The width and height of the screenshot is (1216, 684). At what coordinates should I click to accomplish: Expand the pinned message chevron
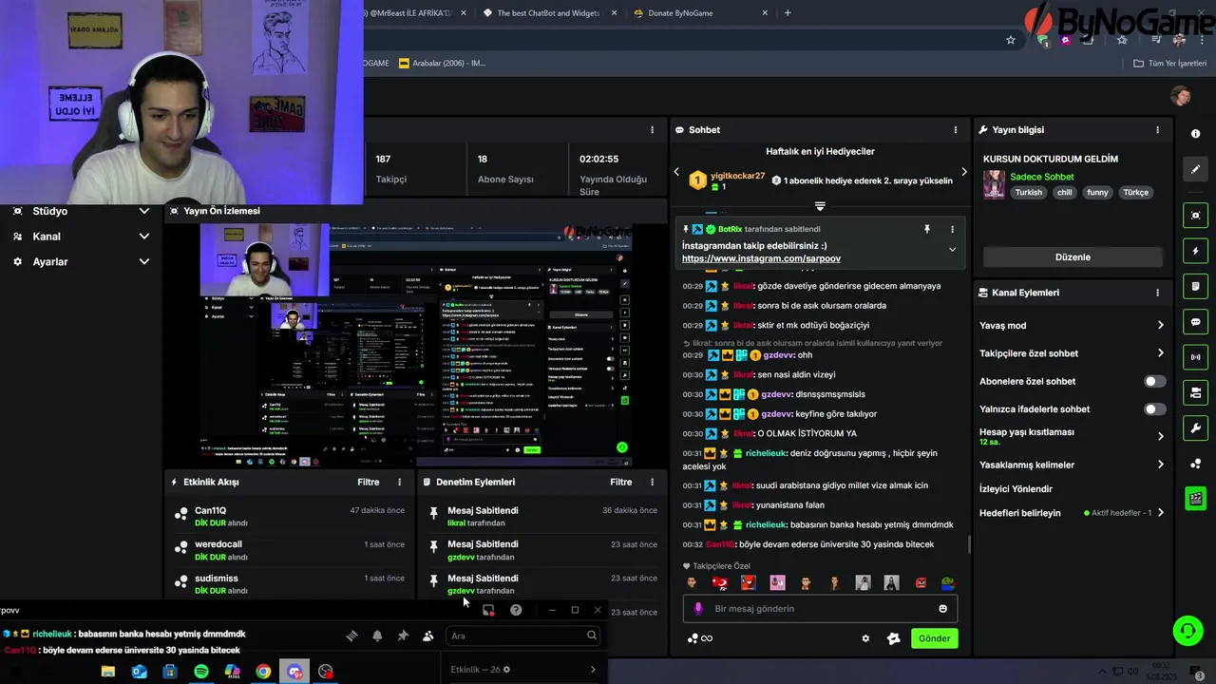(x=952, y=250)
